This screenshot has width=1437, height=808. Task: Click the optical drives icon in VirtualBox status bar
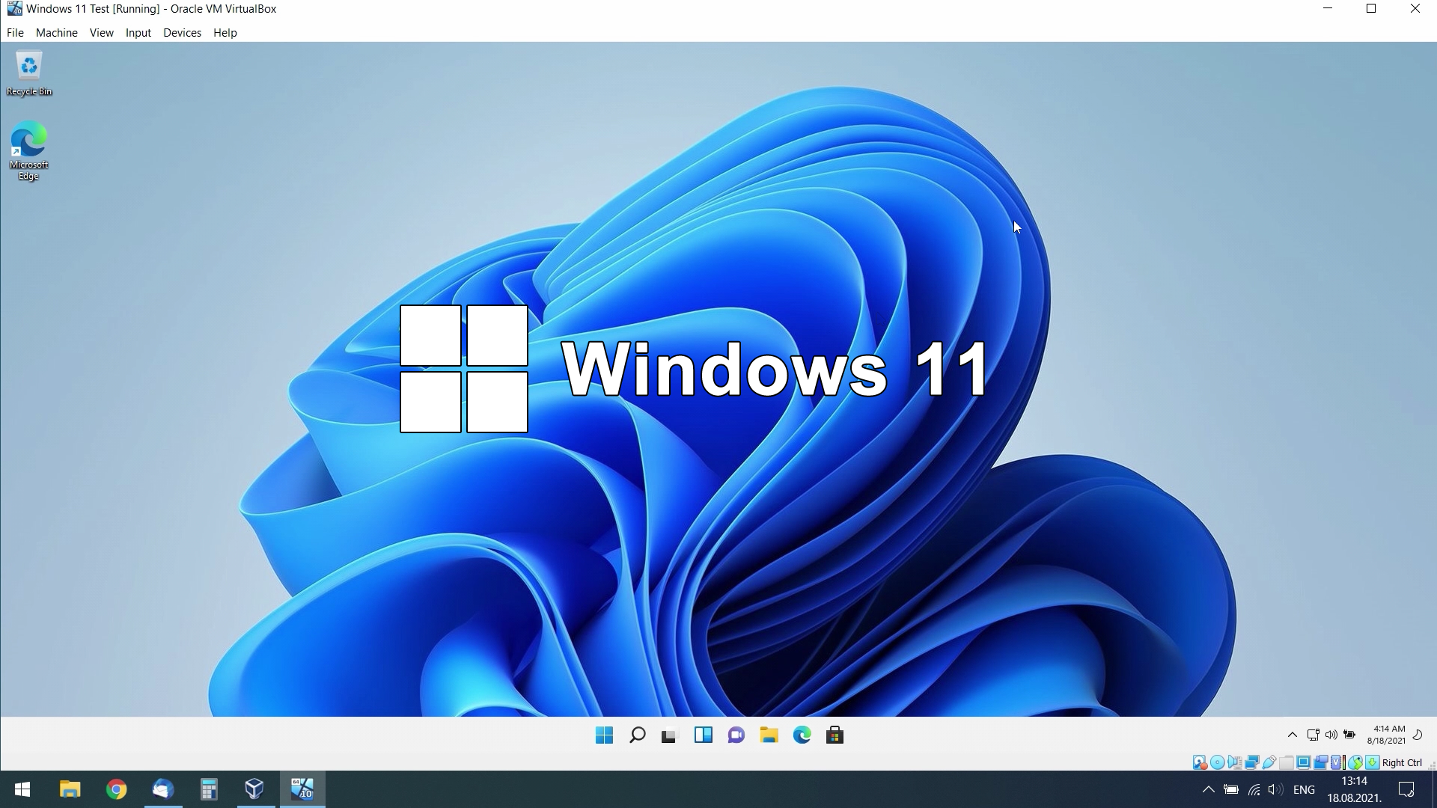(x=1216, y=762)
